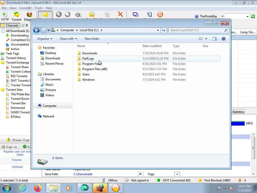Screen dimensions: 257x193
Task: Click the refresh icon beside the address bar
Action: (x=164, y=30)
